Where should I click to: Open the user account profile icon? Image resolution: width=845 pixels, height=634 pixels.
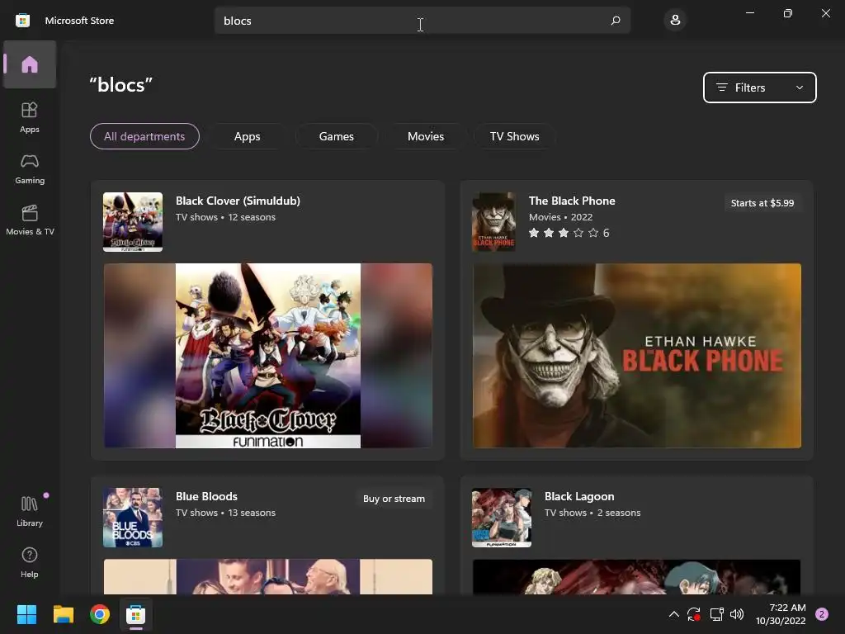pyautogui.click(x=675, y=21)
